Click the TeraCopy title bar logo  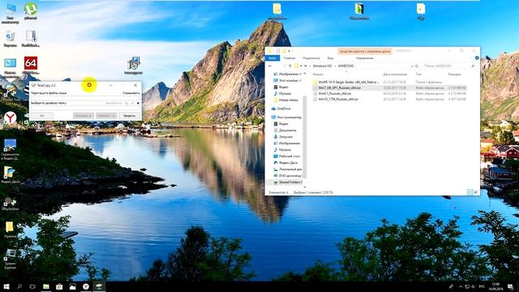click(x=33, y=85)
